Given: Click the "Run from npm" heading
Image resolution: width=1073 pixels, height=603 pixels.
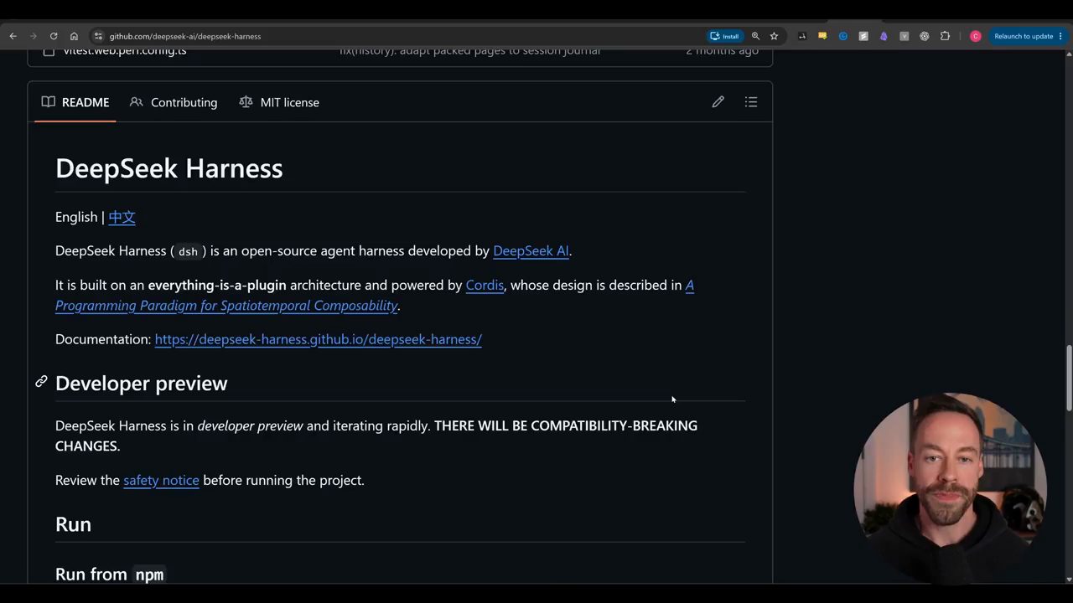Looking at the screenshot, I should click(110, 574).
